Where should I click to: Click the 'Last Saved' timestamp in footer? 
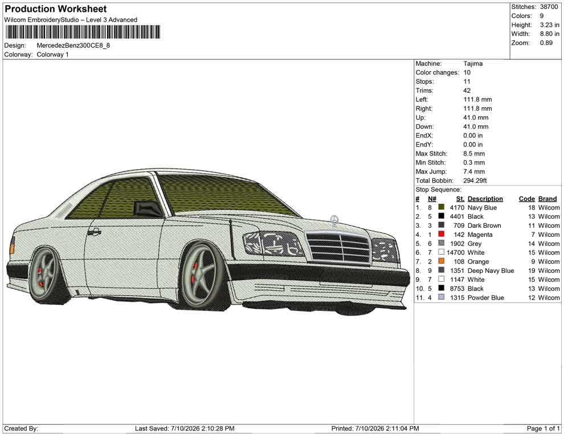click(185, 428)
